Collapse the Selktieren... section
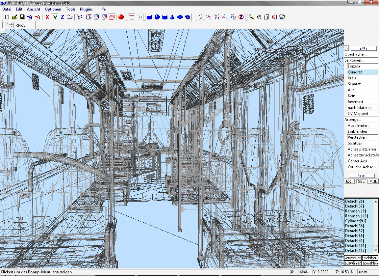The width and height of the screenshot is (379, 276). click(x=361, y=60)
